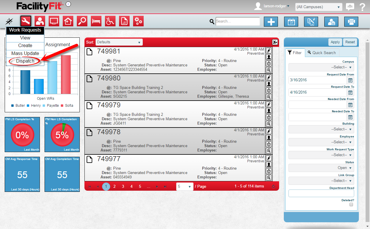This screenshot has width=370, height=229.
Task: Click the Reset filter button
Action: pos(350,42)
